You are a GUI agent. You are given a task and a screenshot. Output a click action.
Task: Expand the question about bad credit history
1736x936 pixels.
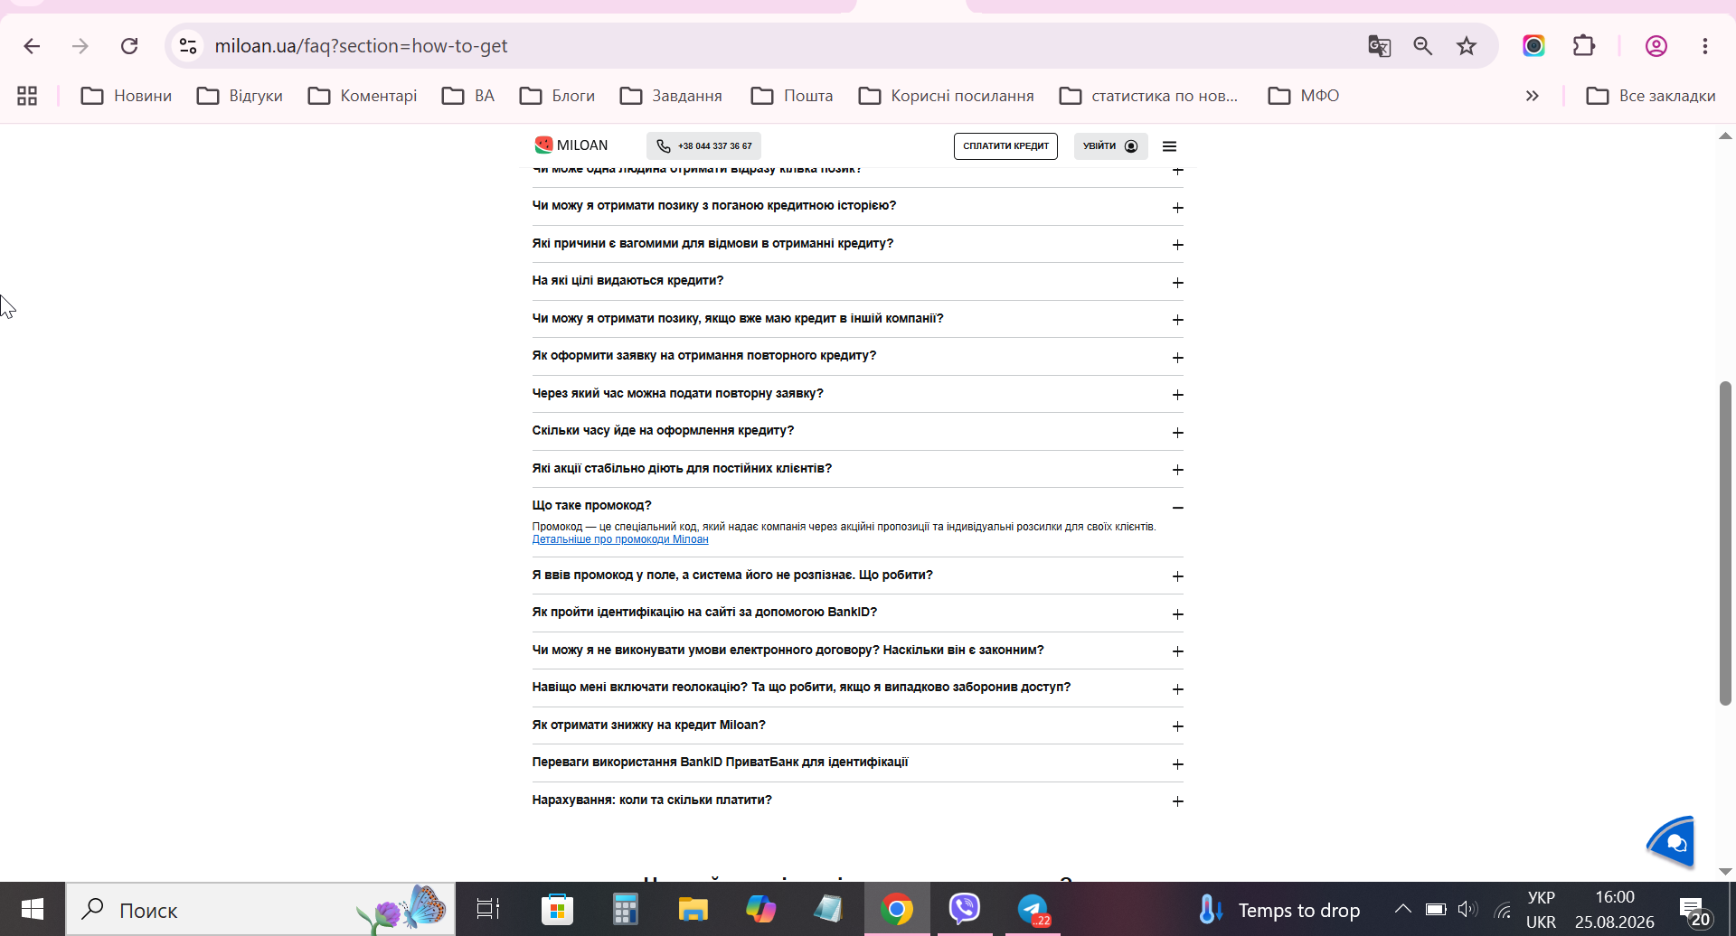(x=857, y=206)
